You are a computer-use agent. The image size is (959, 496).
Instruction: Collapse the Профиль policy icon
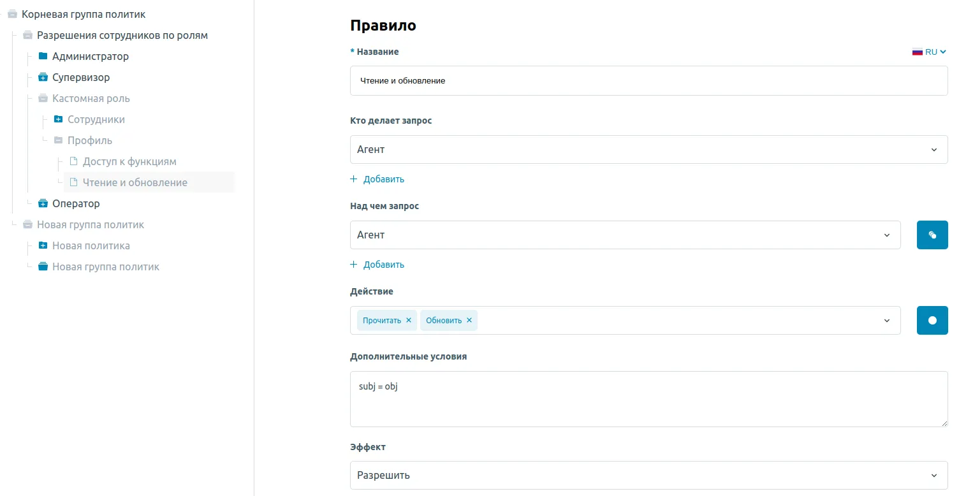click(58, 140)
